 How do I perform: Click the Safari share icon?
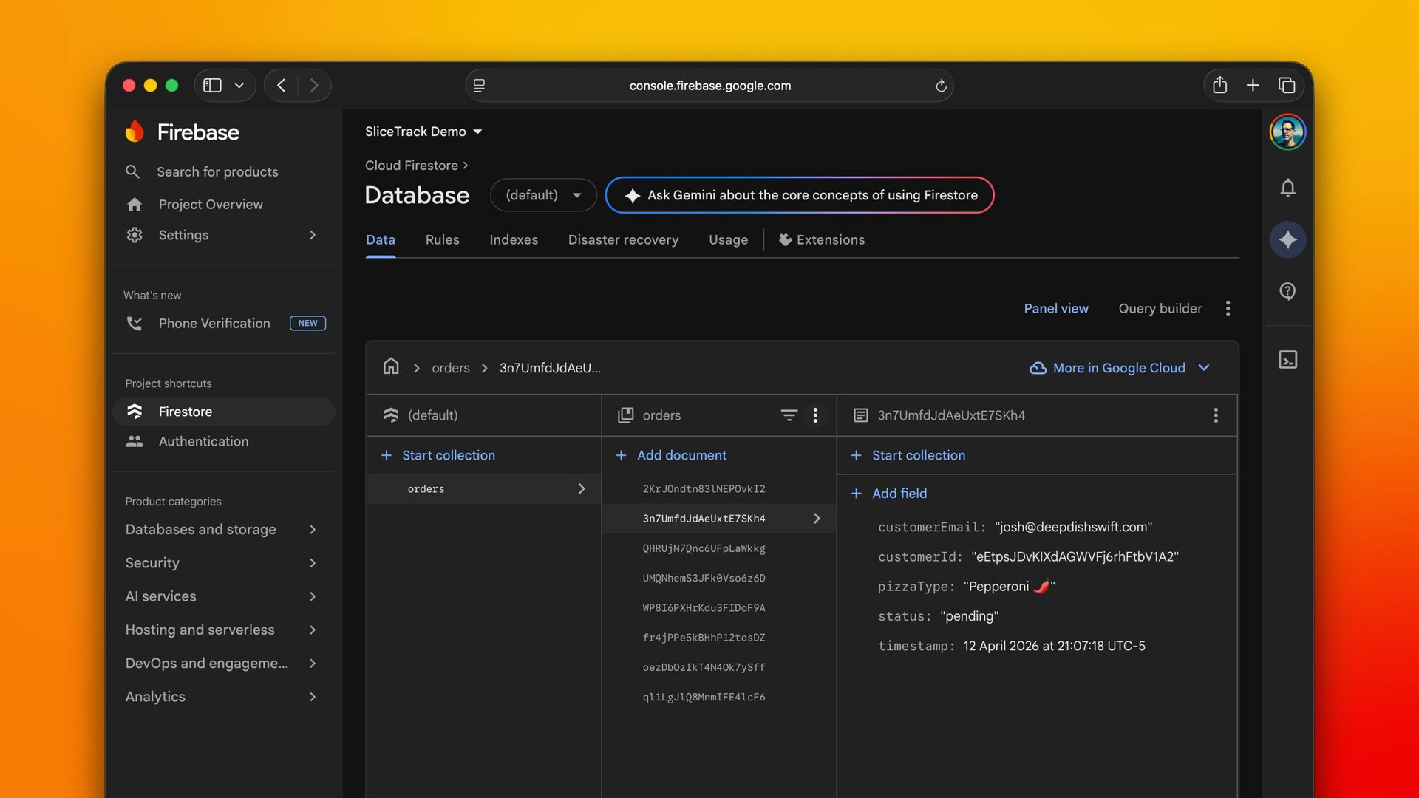tap(1219, 86)
